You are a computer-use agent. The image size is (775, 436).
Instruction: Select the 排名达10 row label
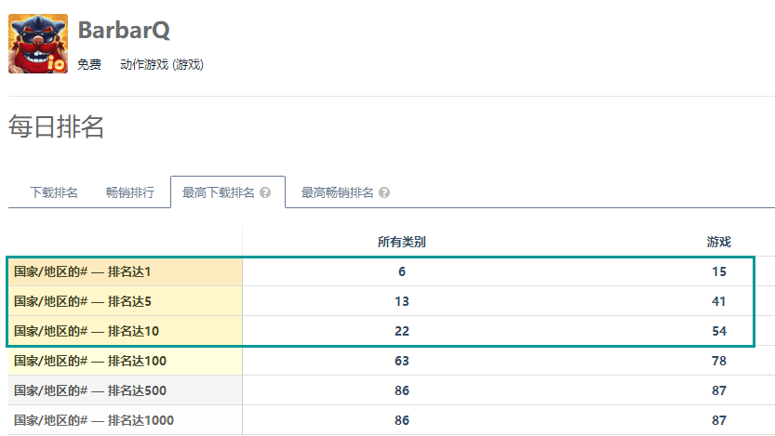click(87, 331)
